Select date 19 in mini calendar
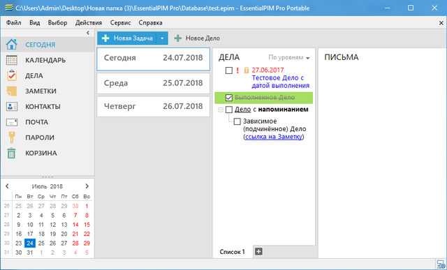 tap(53, 234)
